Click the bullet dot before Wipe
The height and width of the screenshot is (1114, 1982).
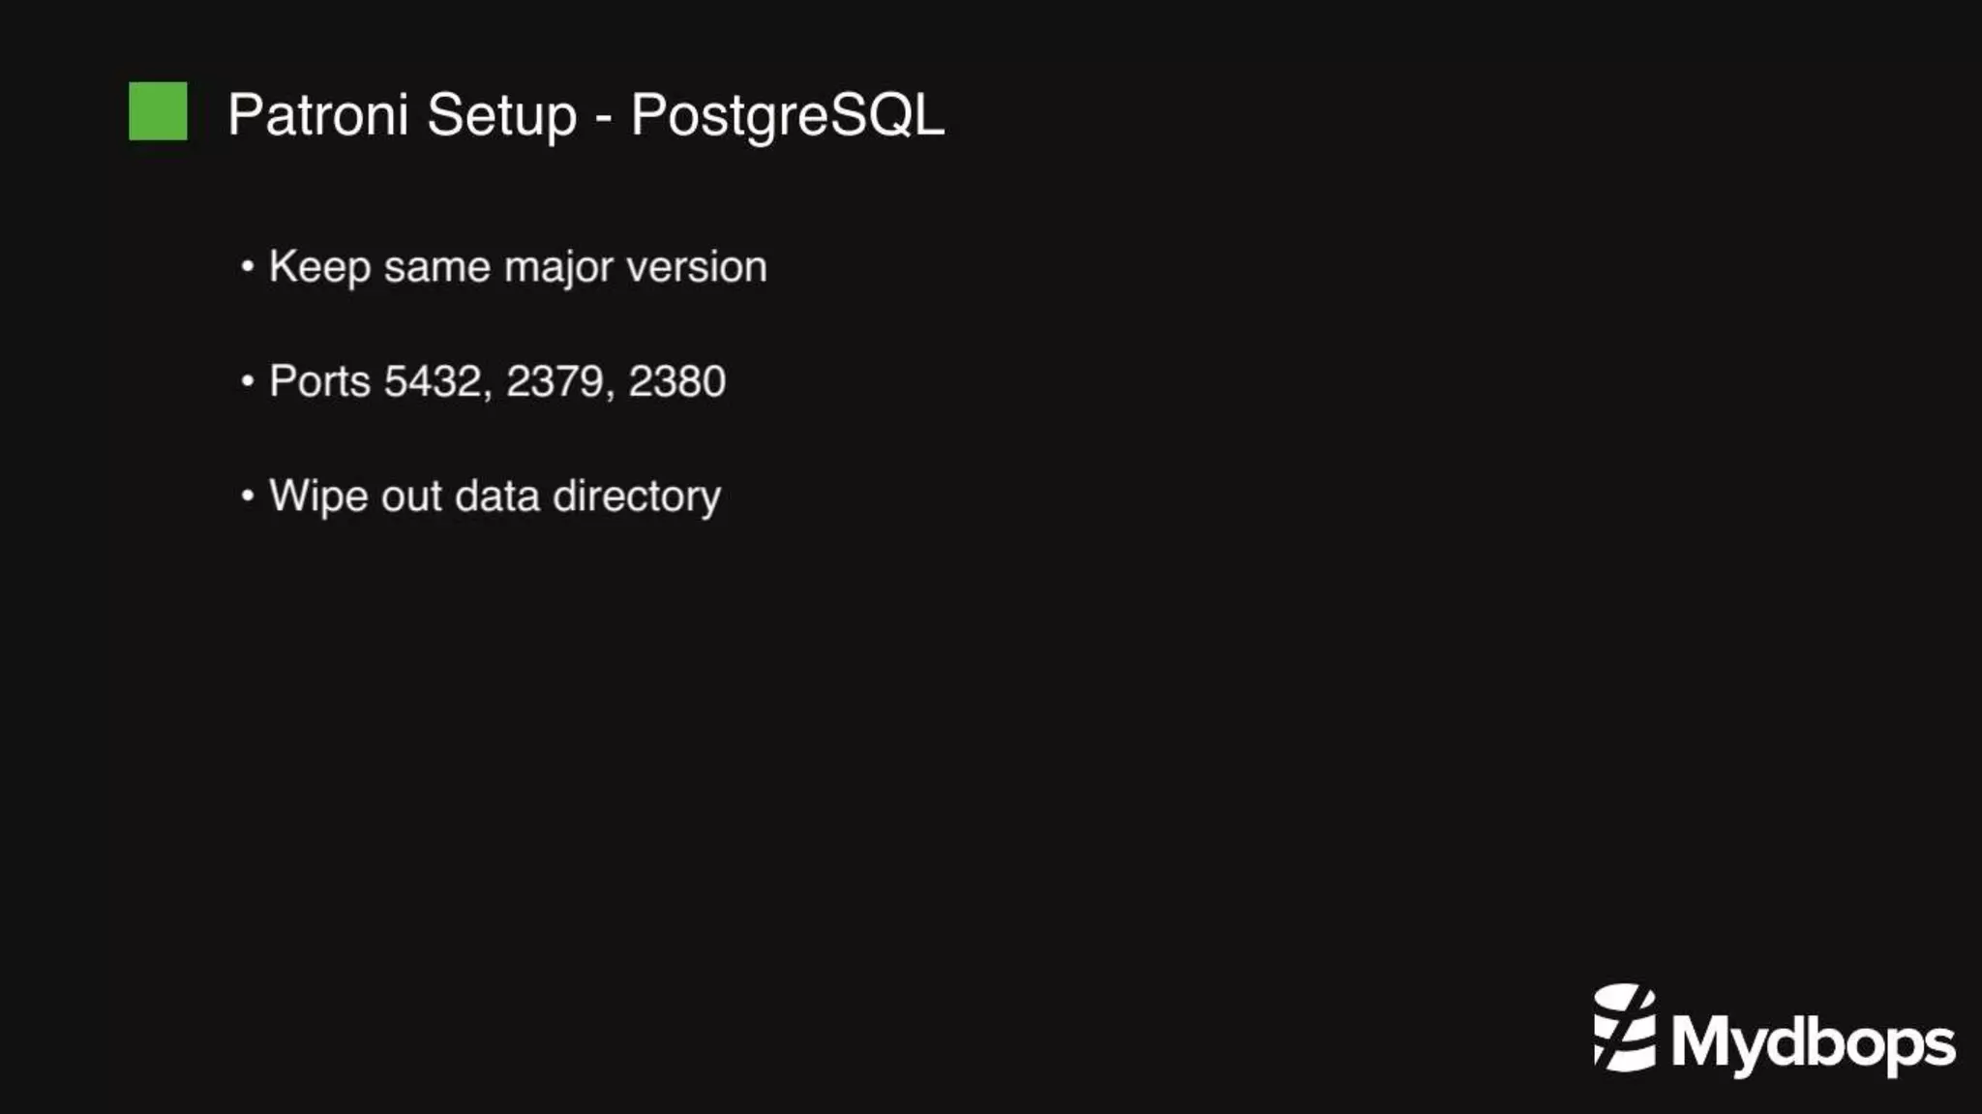[x=248, y=496]
